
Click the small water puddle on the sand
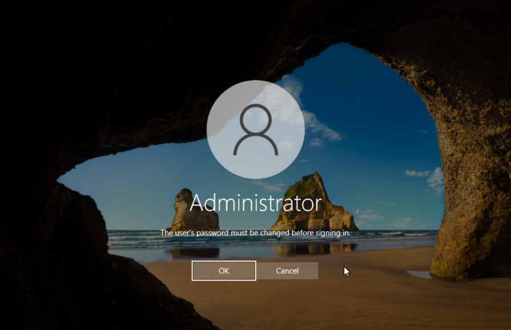coord(420,275)
